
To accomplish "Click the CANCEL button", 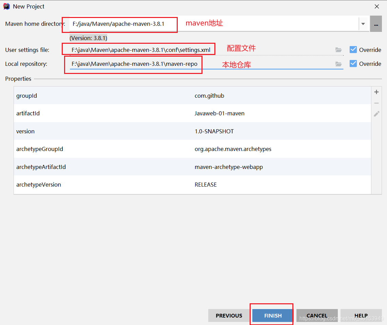I will [x=317, y=316].
